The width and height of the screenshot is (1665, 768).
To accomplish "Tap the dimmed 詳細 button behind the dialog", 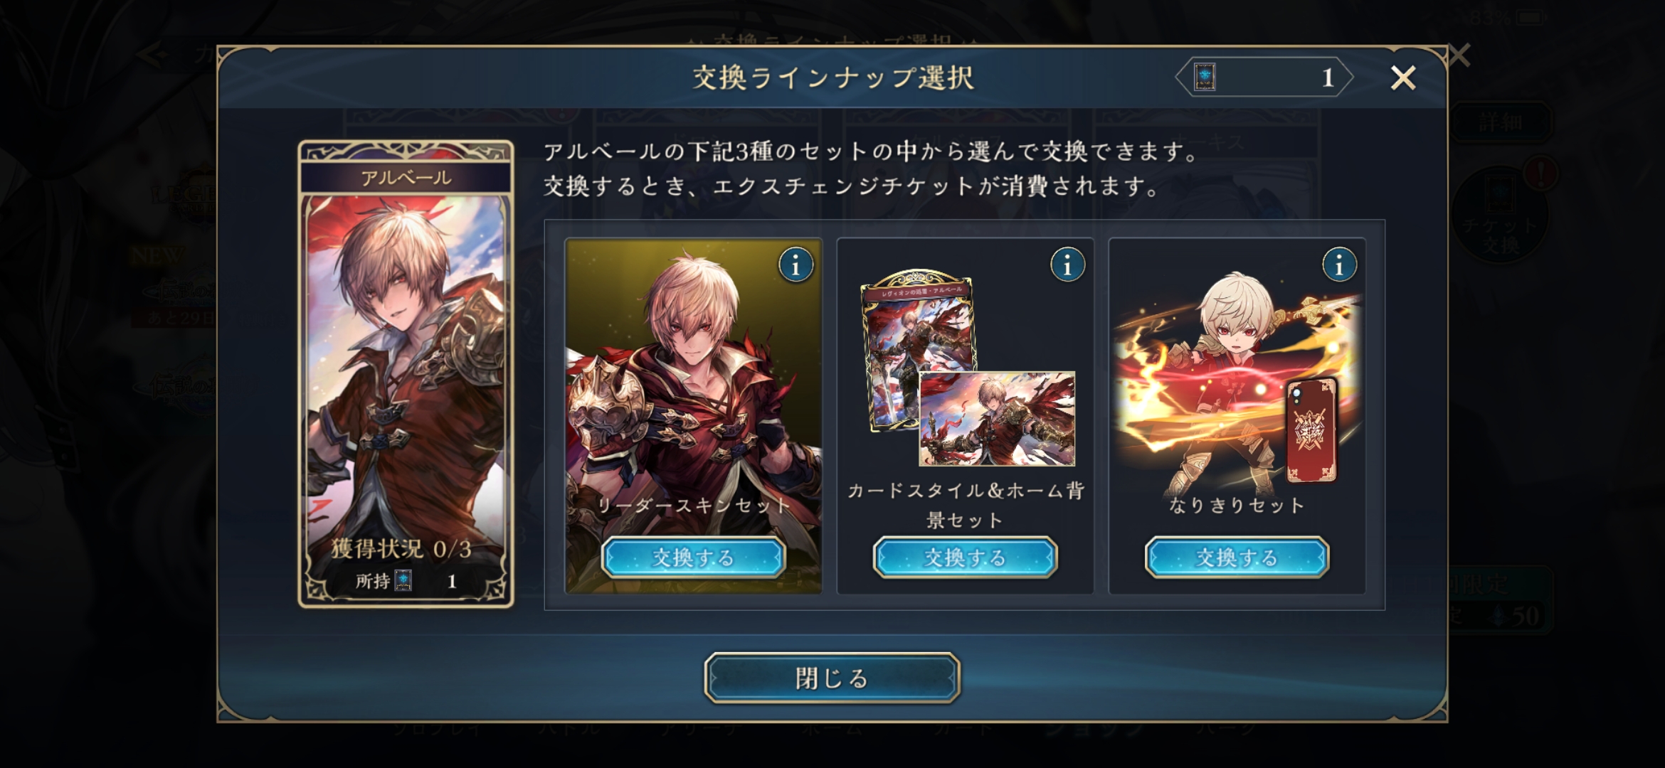I will coord(1500,122).
